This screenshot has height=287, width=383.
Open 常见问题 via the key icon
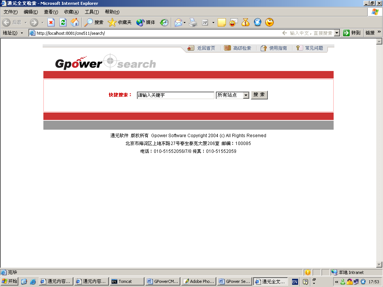click(298, 48)
